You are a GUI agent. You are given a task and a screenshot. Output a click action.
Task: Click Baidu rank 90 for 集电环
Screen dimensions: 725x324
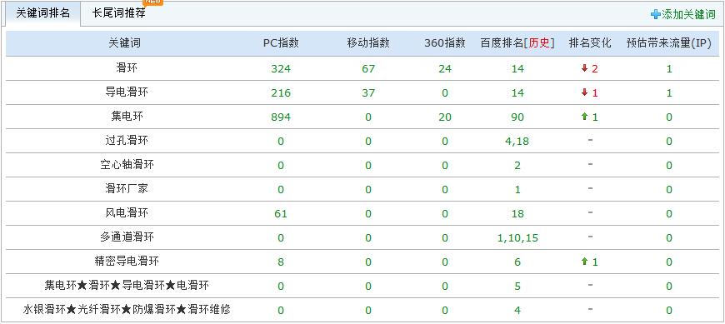pos(517,117)
